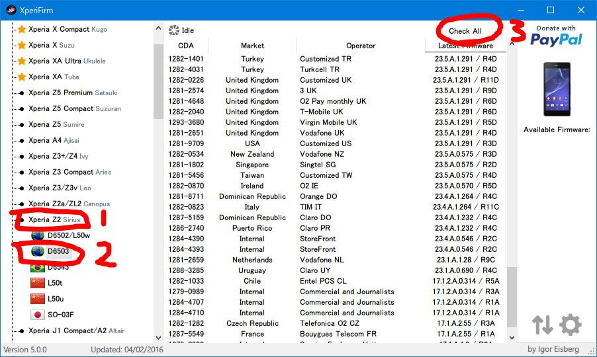This screenshot has height=357, width=597.
Task: Click the star icon beside Xperia X Suzu
Action: 22,45
